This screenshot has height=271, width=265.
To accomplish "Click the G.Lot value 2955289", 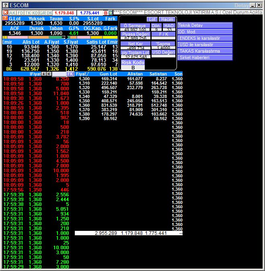I will coord(15,23).
